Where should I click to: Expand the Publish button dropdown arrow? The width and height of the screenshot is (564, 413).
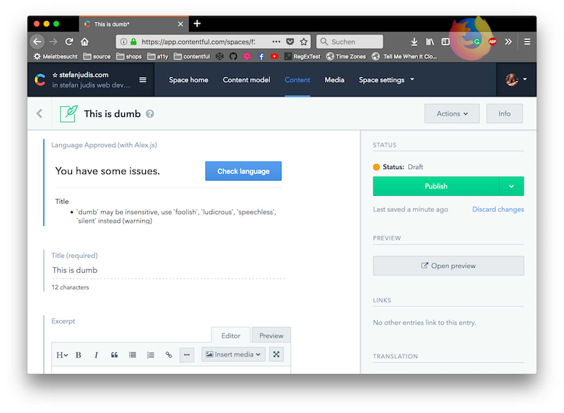[x=511, y=186]
